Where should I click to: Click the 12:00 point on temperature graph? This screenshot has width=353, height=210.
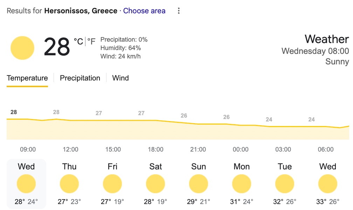(x=70, y=120)
